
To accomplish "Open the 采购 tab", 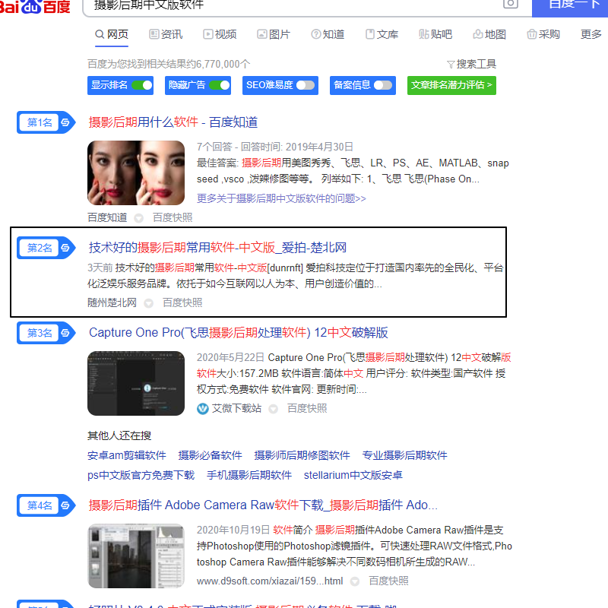I will 543,34.
